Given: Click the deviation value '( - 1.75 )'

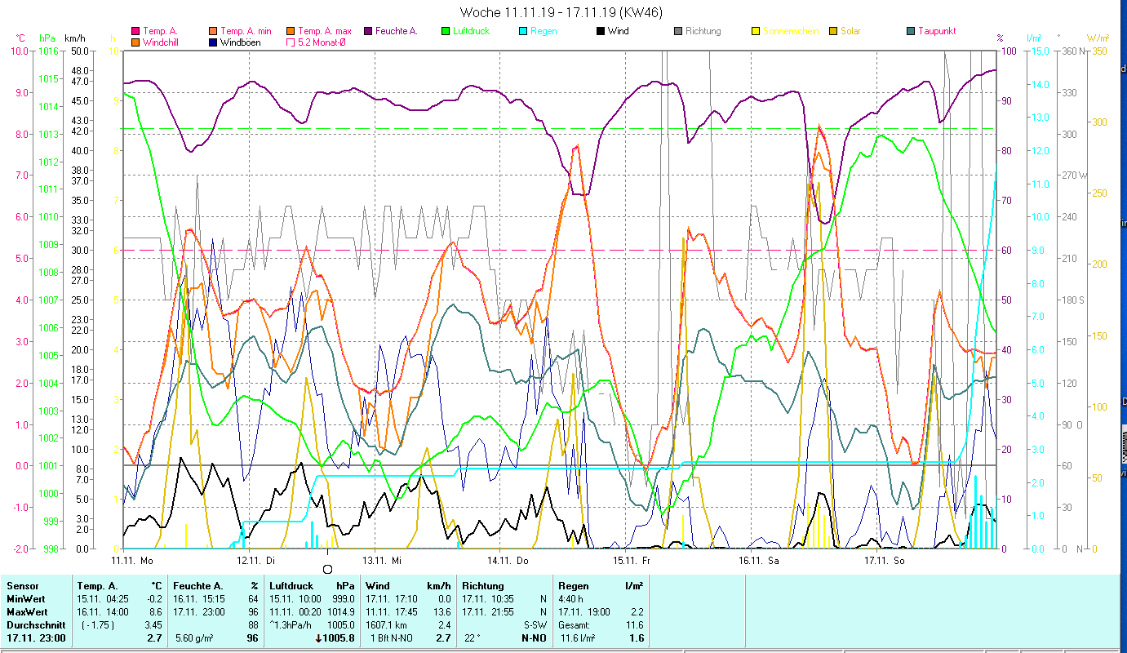Looking at the screenshot, I should tap(97, 625).
